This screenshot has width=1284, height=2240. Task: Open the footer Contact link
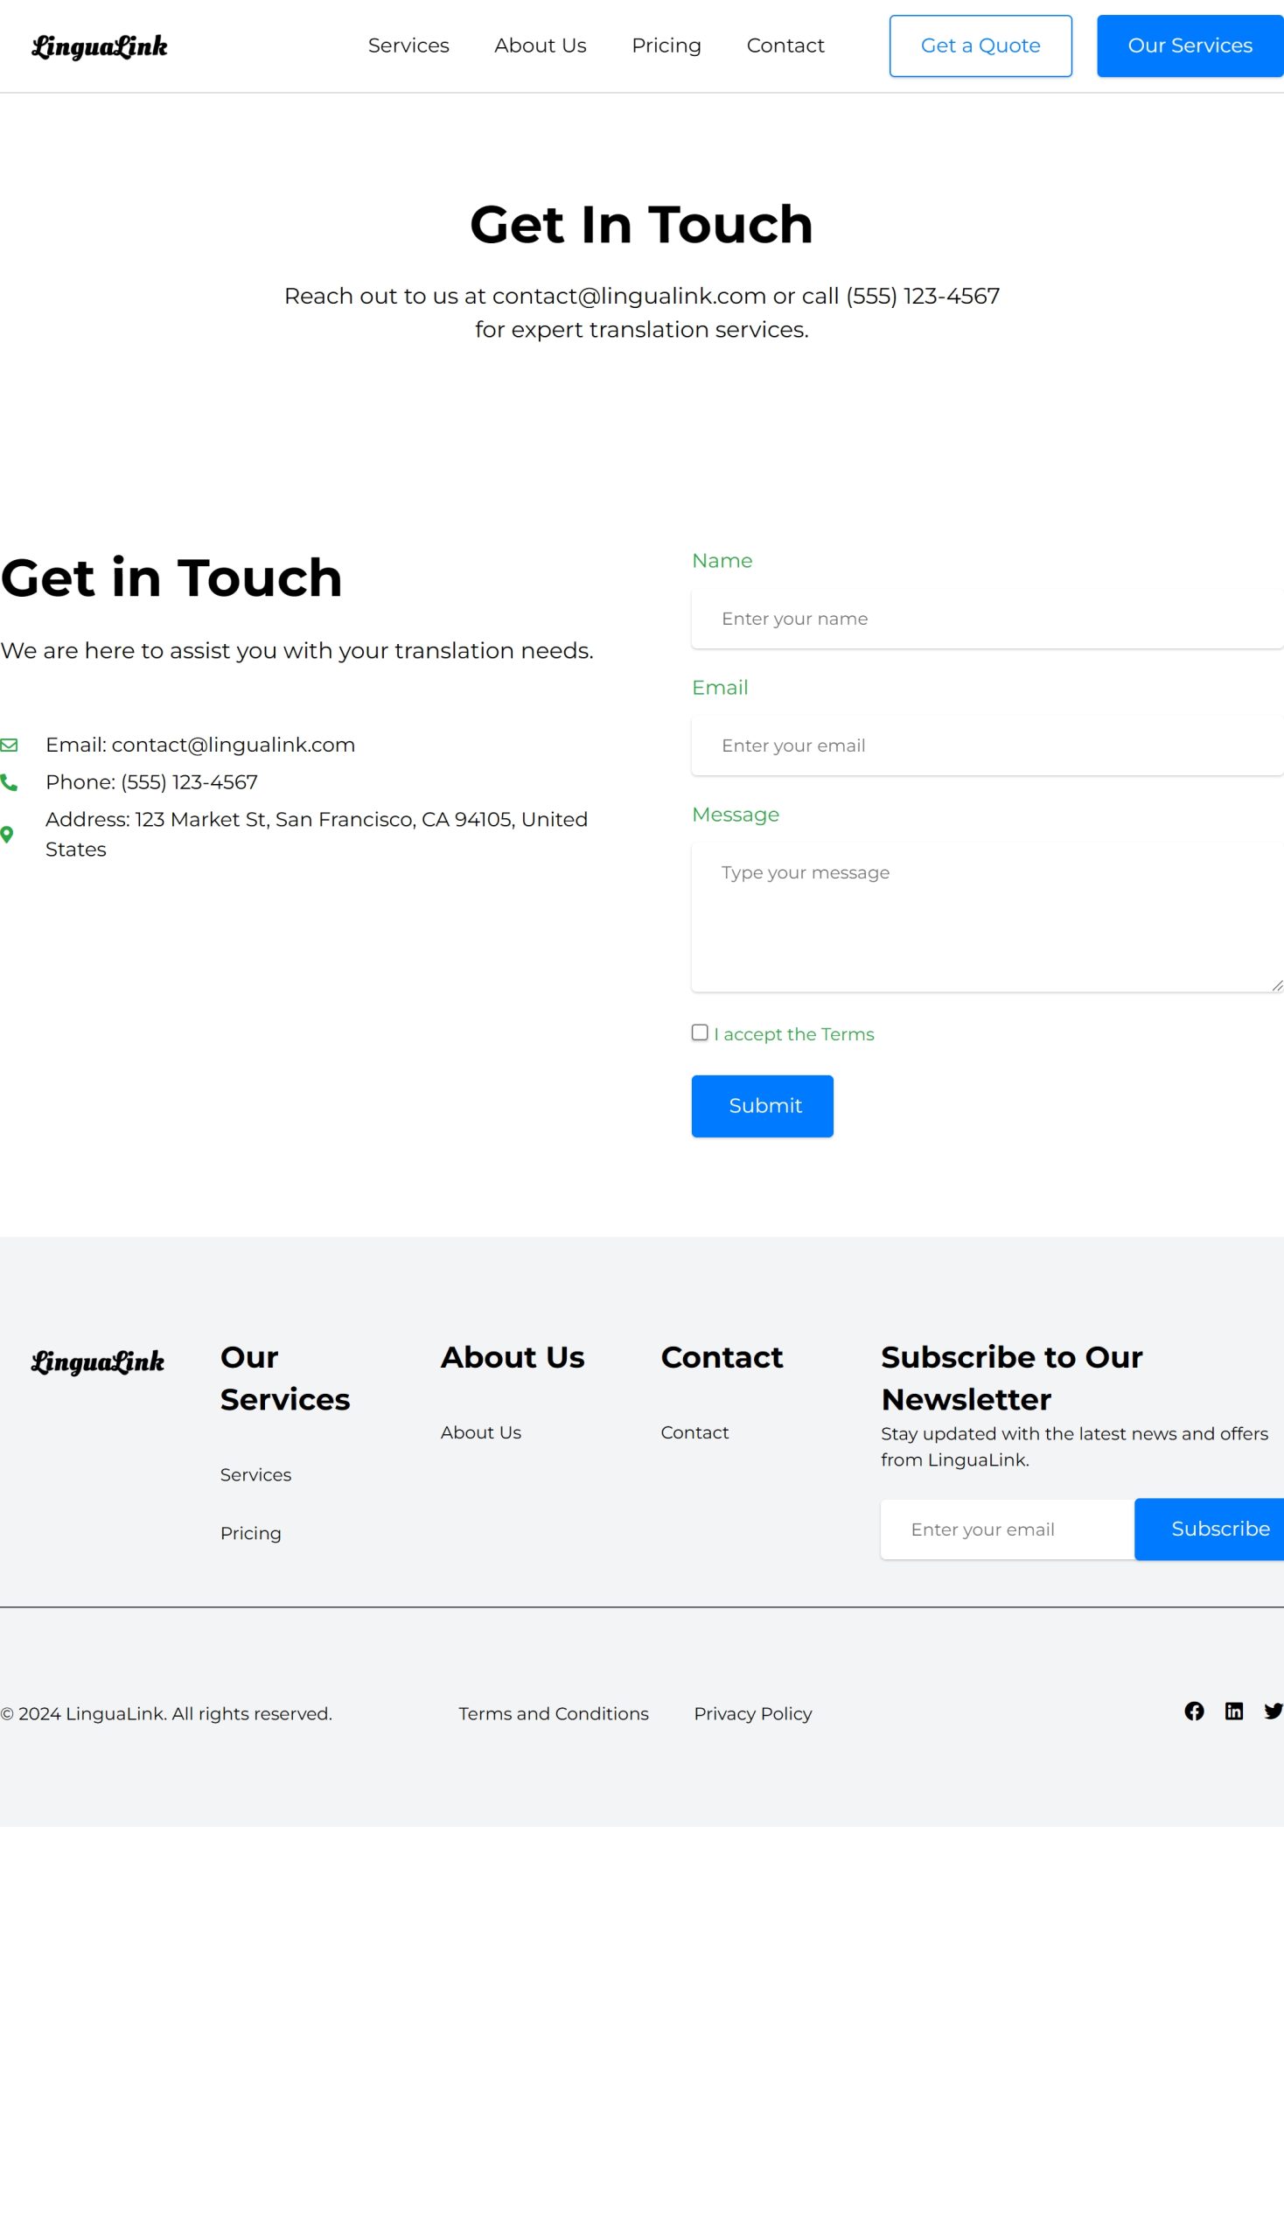click(x=694, y=1432)
